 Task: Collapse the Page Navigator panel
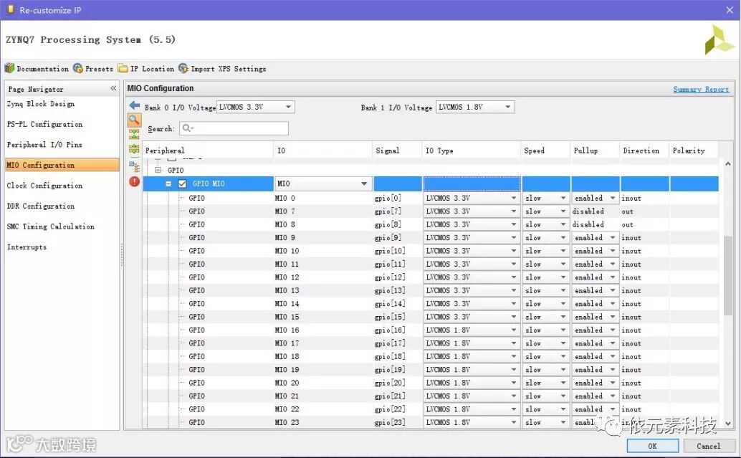(113, 88)
